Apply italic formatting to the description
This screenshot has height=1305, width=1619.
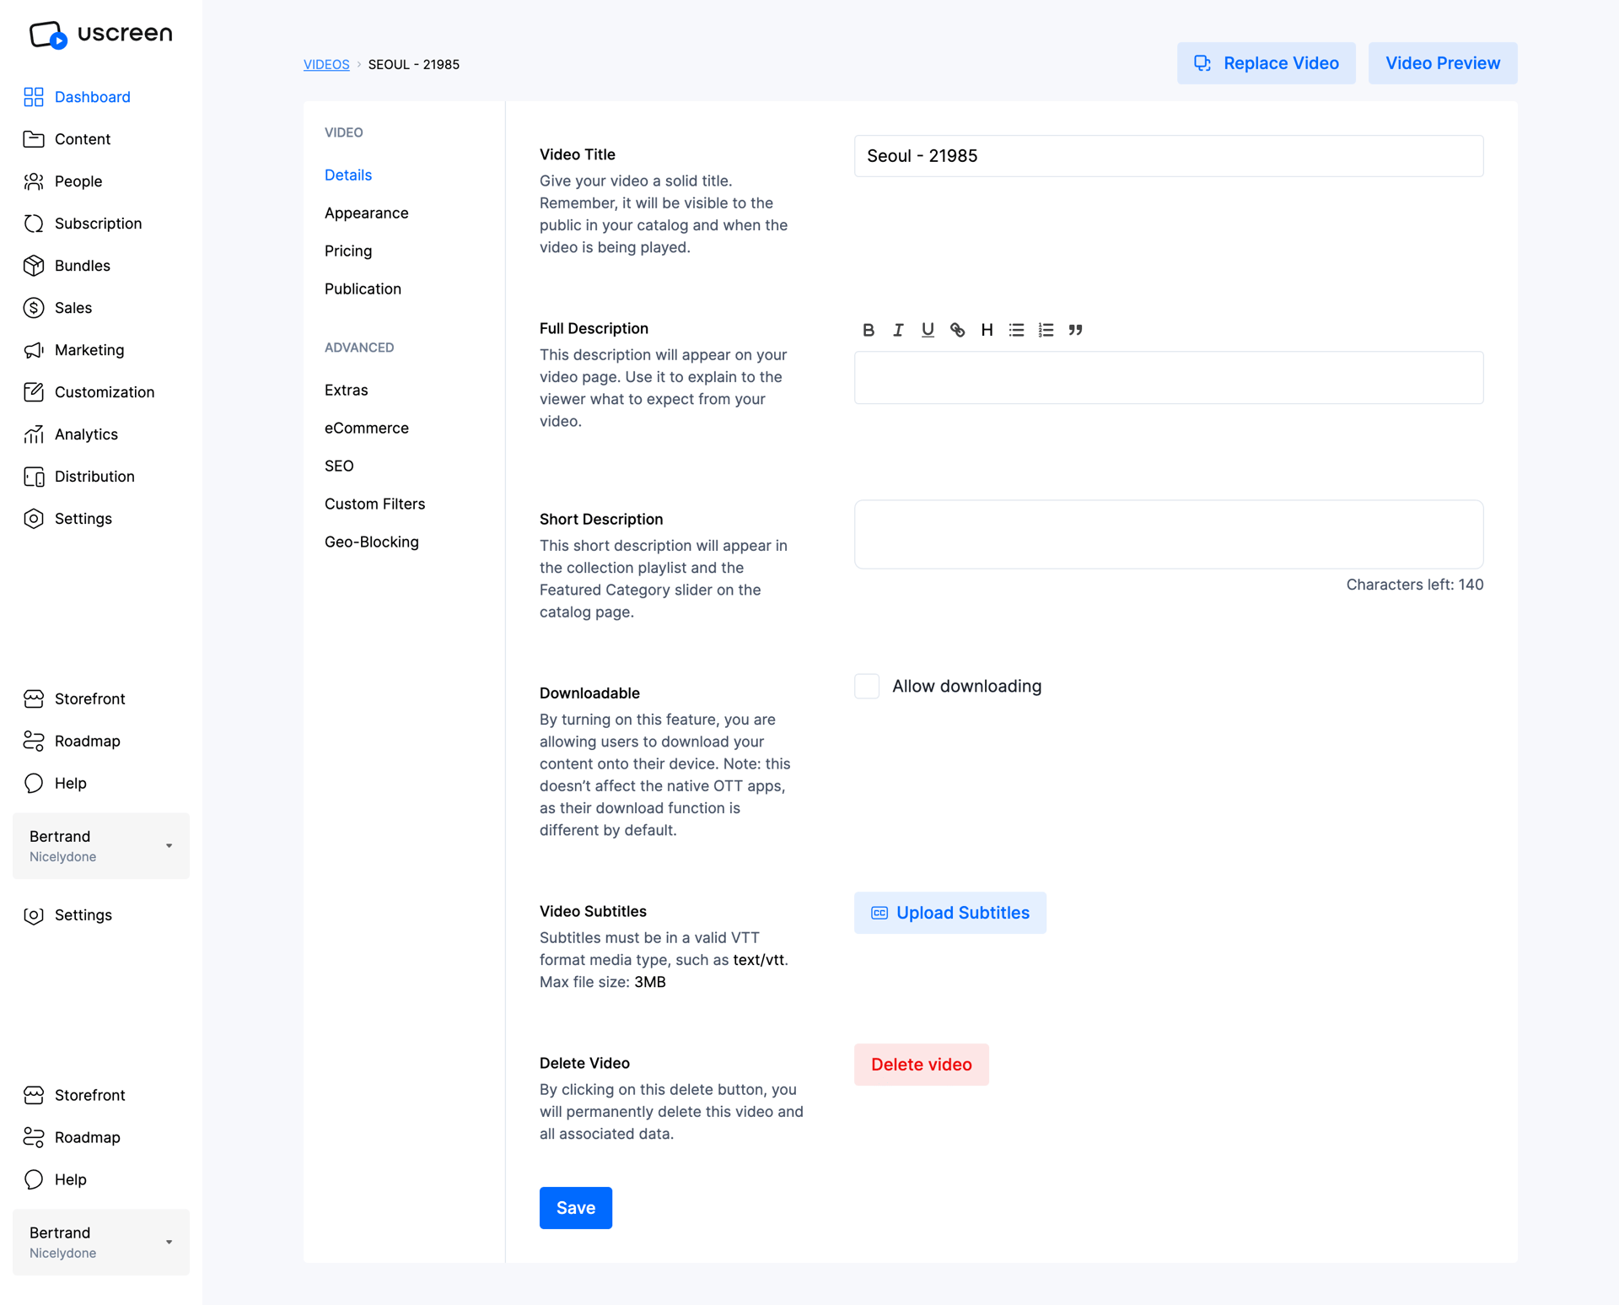[898, 330]
